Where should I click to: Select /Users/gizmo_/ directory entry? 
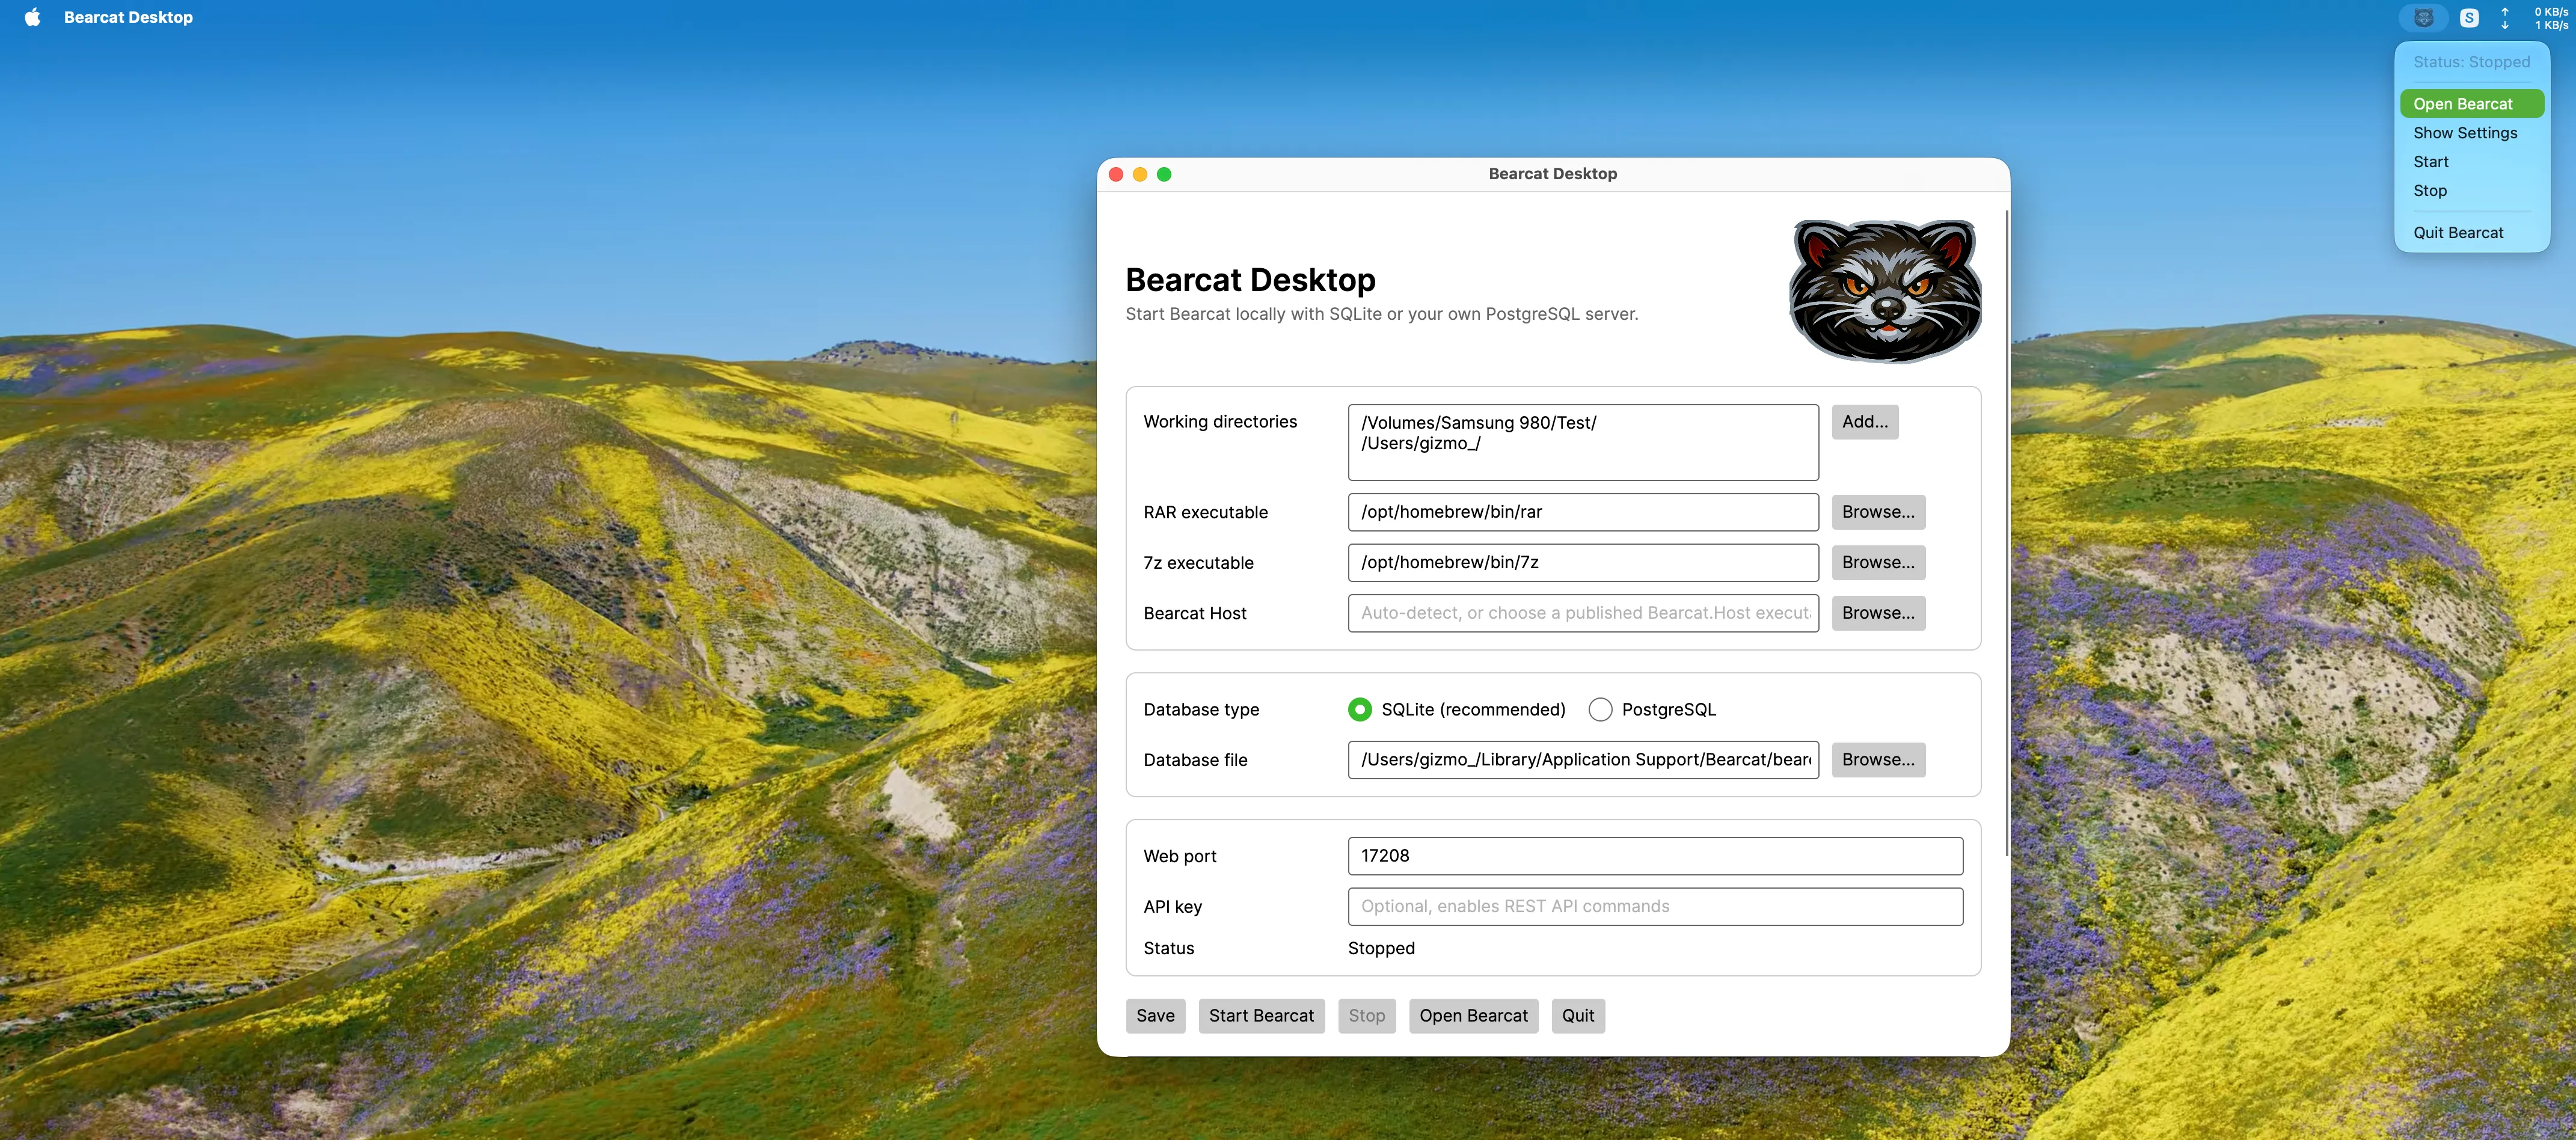click(1420, 444)
